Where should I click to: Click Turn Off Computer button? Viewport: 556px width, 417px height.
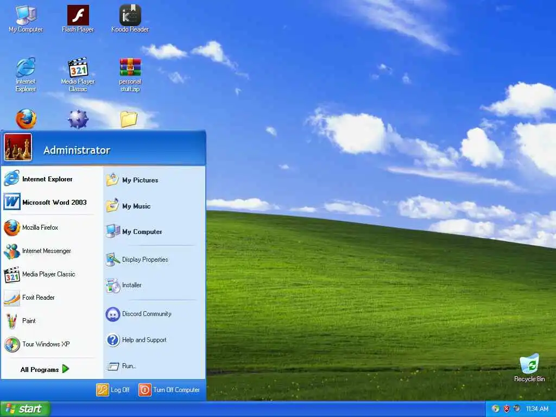point(169,390)
